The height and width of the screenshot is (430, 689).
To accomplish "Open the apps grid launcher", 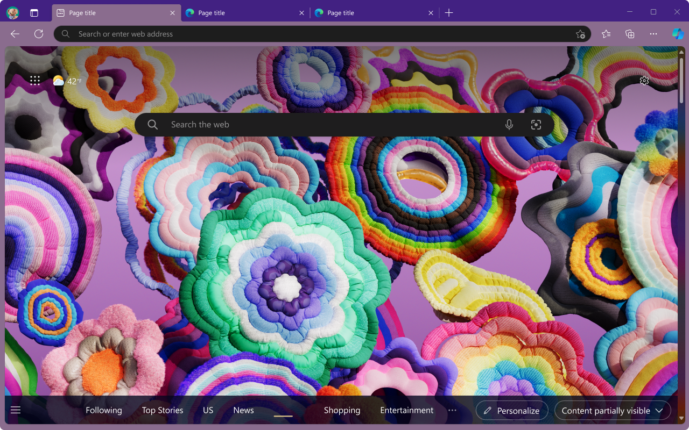I will pyautogui.click(x=35, y=81).
